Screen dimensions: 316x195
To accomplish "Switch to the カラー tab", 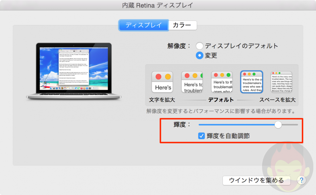I will (x=183, y=25).
